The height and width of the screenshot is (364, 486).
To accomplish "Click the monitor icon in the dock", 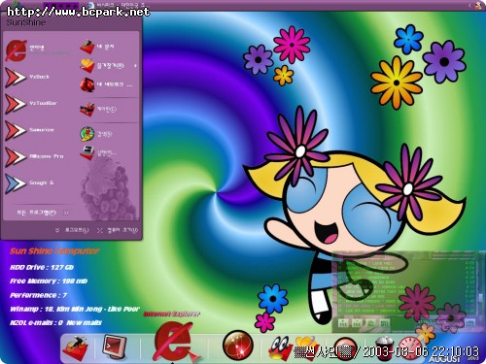I will 114,347.
